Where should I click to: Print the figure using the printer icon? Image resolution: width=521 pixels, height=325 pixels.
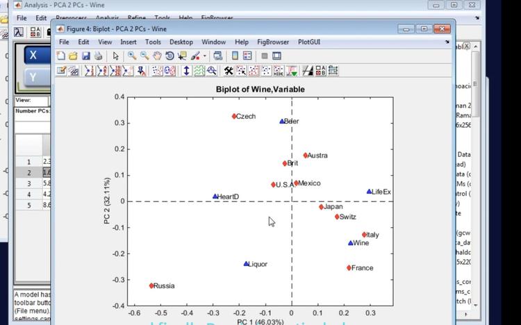click(98, 56)
